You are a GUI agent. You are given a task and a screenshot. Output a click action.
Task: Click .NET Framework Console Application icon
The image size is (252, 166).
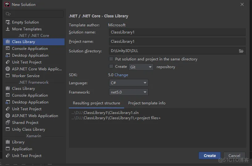(8, 95)
